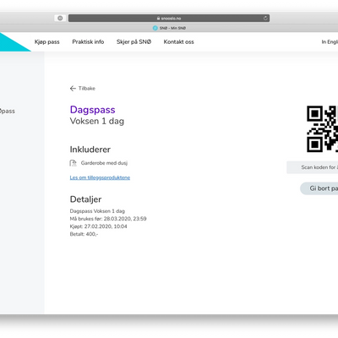
Task: Select the SNØ - Min SNØ browser tab
Action: pos(169,28)
